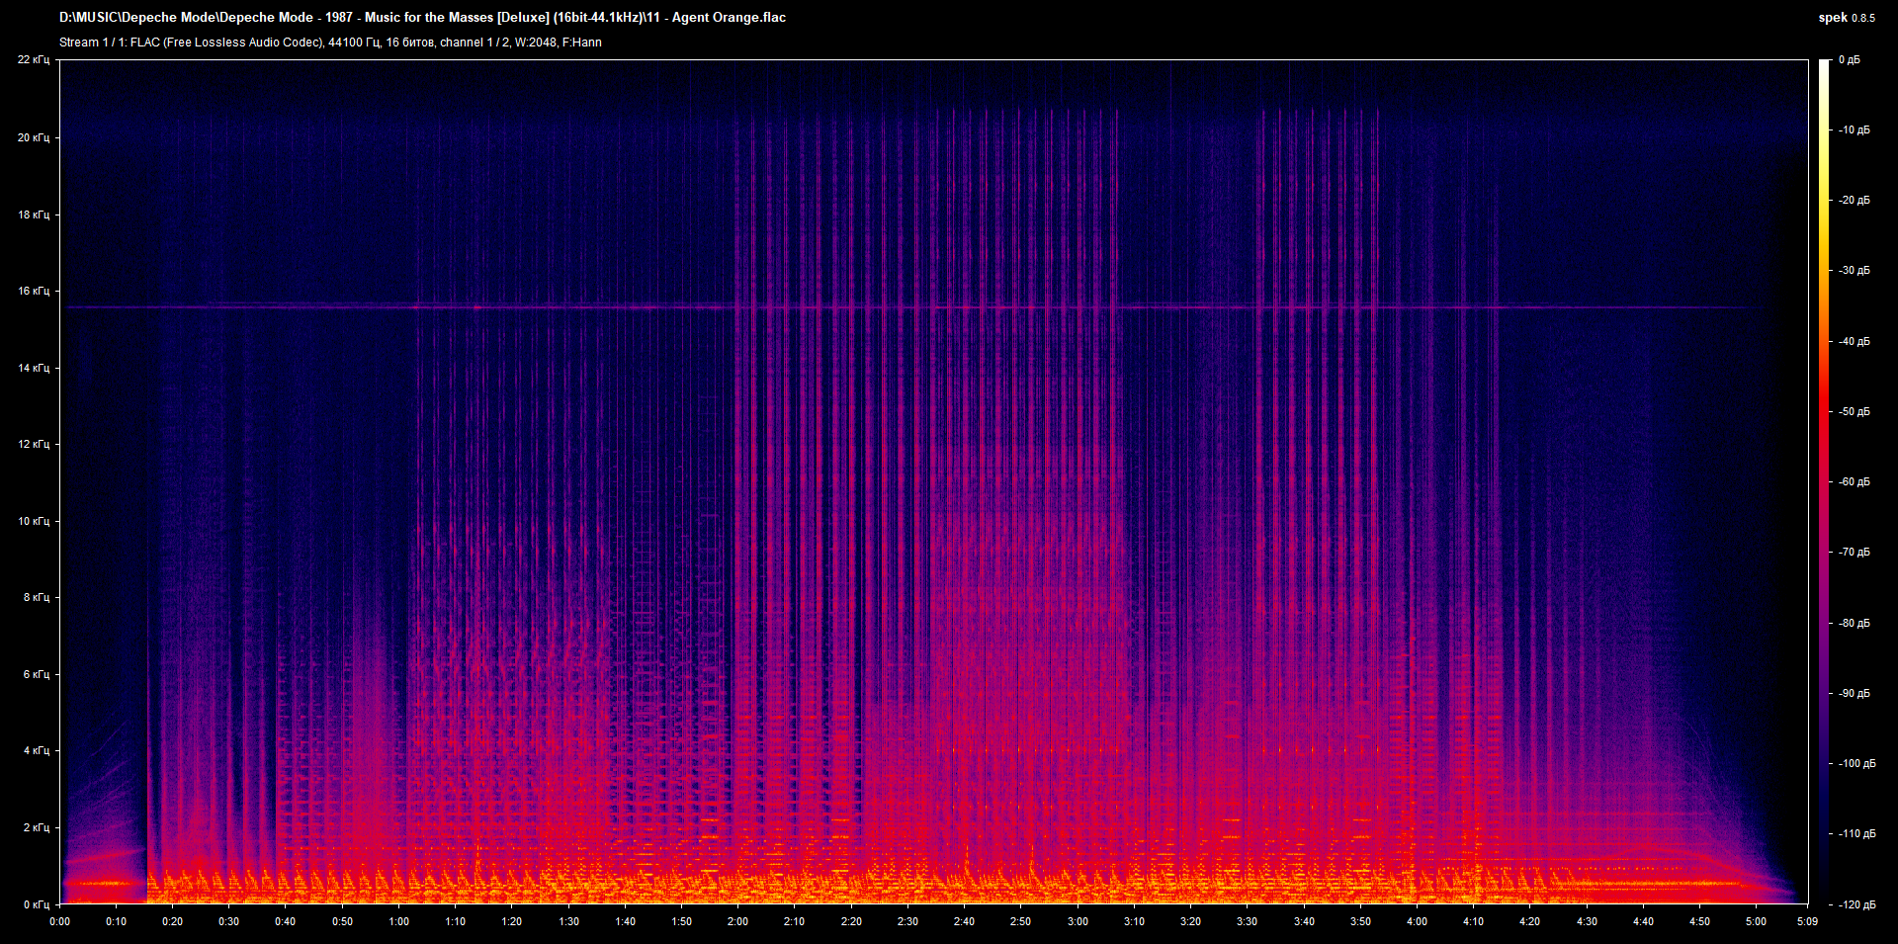The width and height of the screenshot is (1898, 944).
Task: Select the 10 кГц frequency label
Action: point(33,521)
